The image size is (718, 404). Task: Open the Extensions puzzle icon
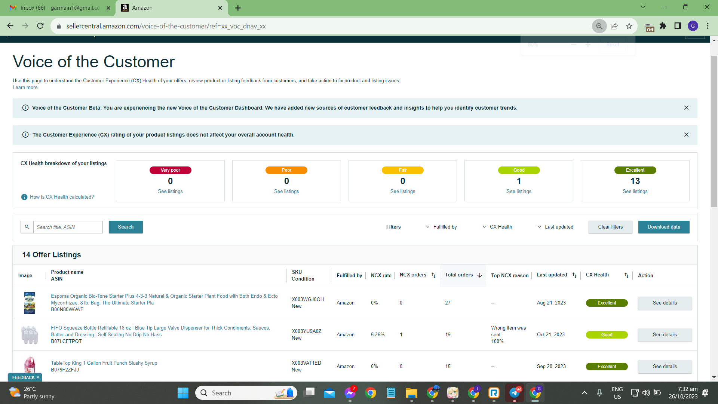click(663, 26)
